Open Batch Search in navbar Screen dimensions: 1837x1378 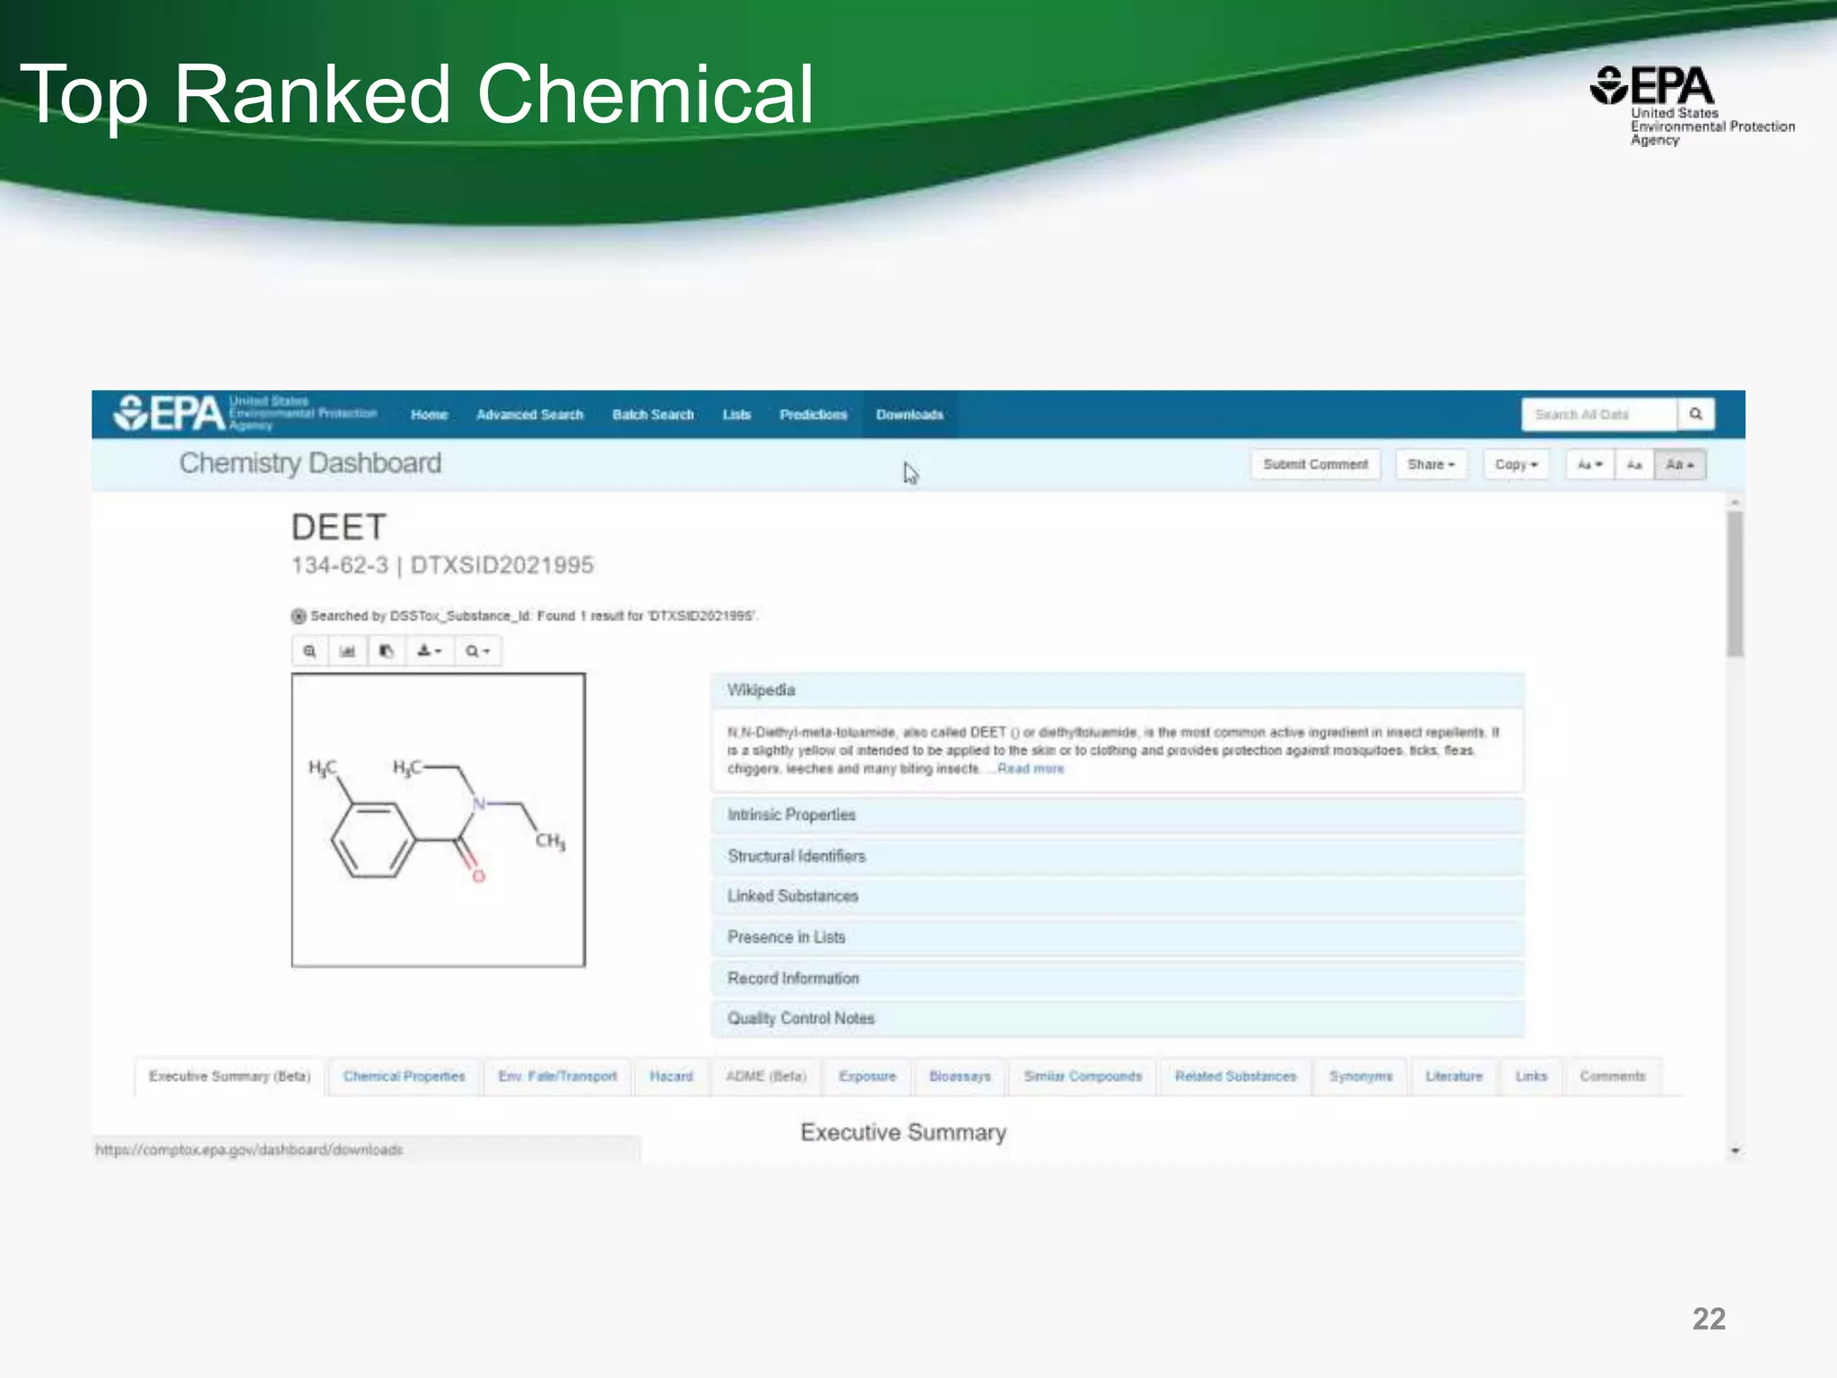[653, 414]
